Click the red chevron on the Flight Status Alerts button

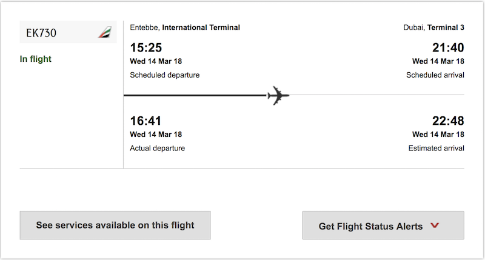[435, 225]
